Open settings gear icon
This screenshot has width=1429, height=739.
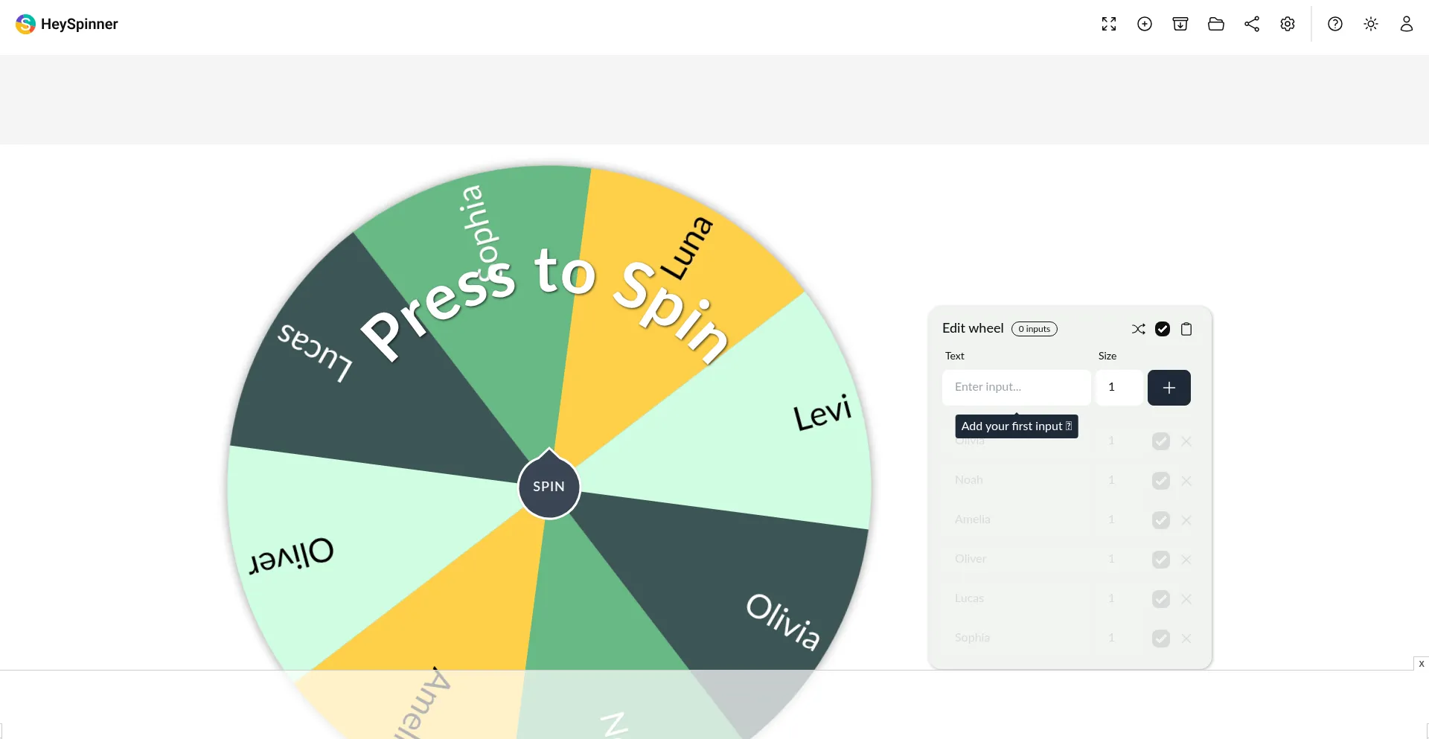(x=1288, y=24)
